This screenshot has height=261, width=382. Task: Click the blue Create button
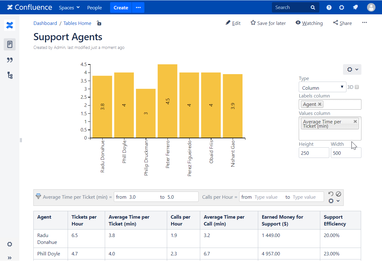121,7
